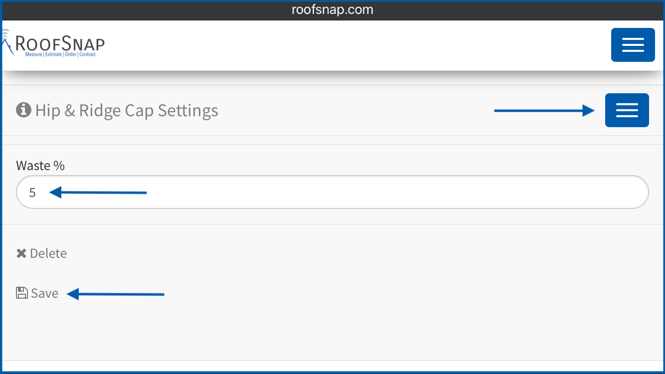Tap the roofsnap.com address bar
The height and width of the screenshot is (374, 665).
332,10
